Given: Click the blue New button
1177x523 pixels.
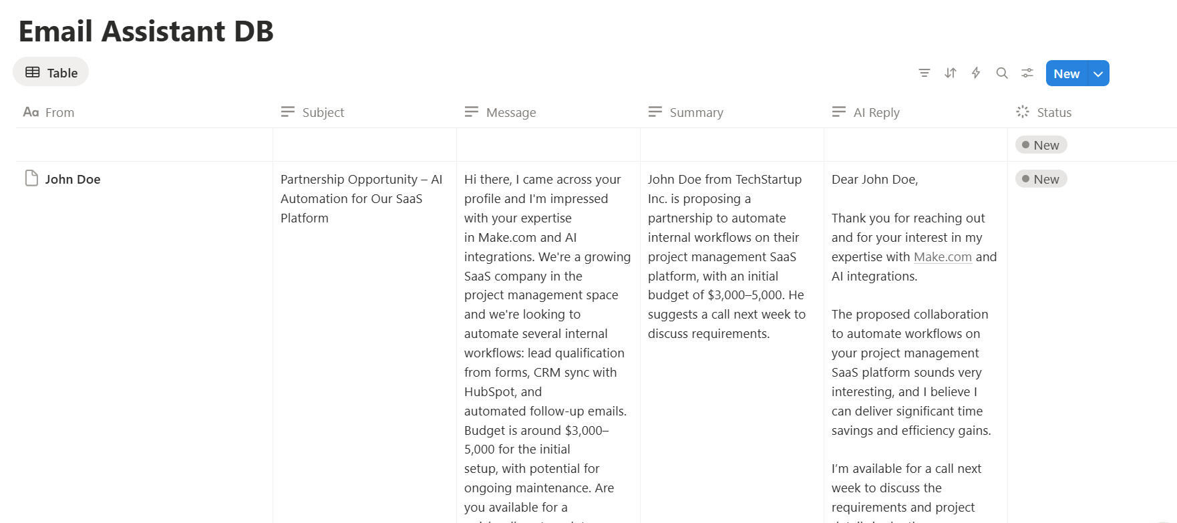Looking at the screenshot, I should pyautogui.click(x=1066, y=73).
